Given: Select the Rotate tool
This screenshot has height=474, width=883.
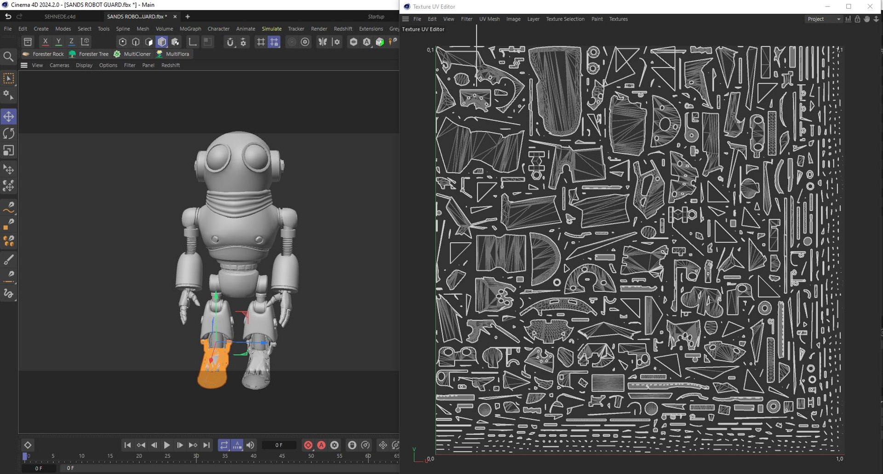Looking at the screenshot, I should [x=9, y=134].
